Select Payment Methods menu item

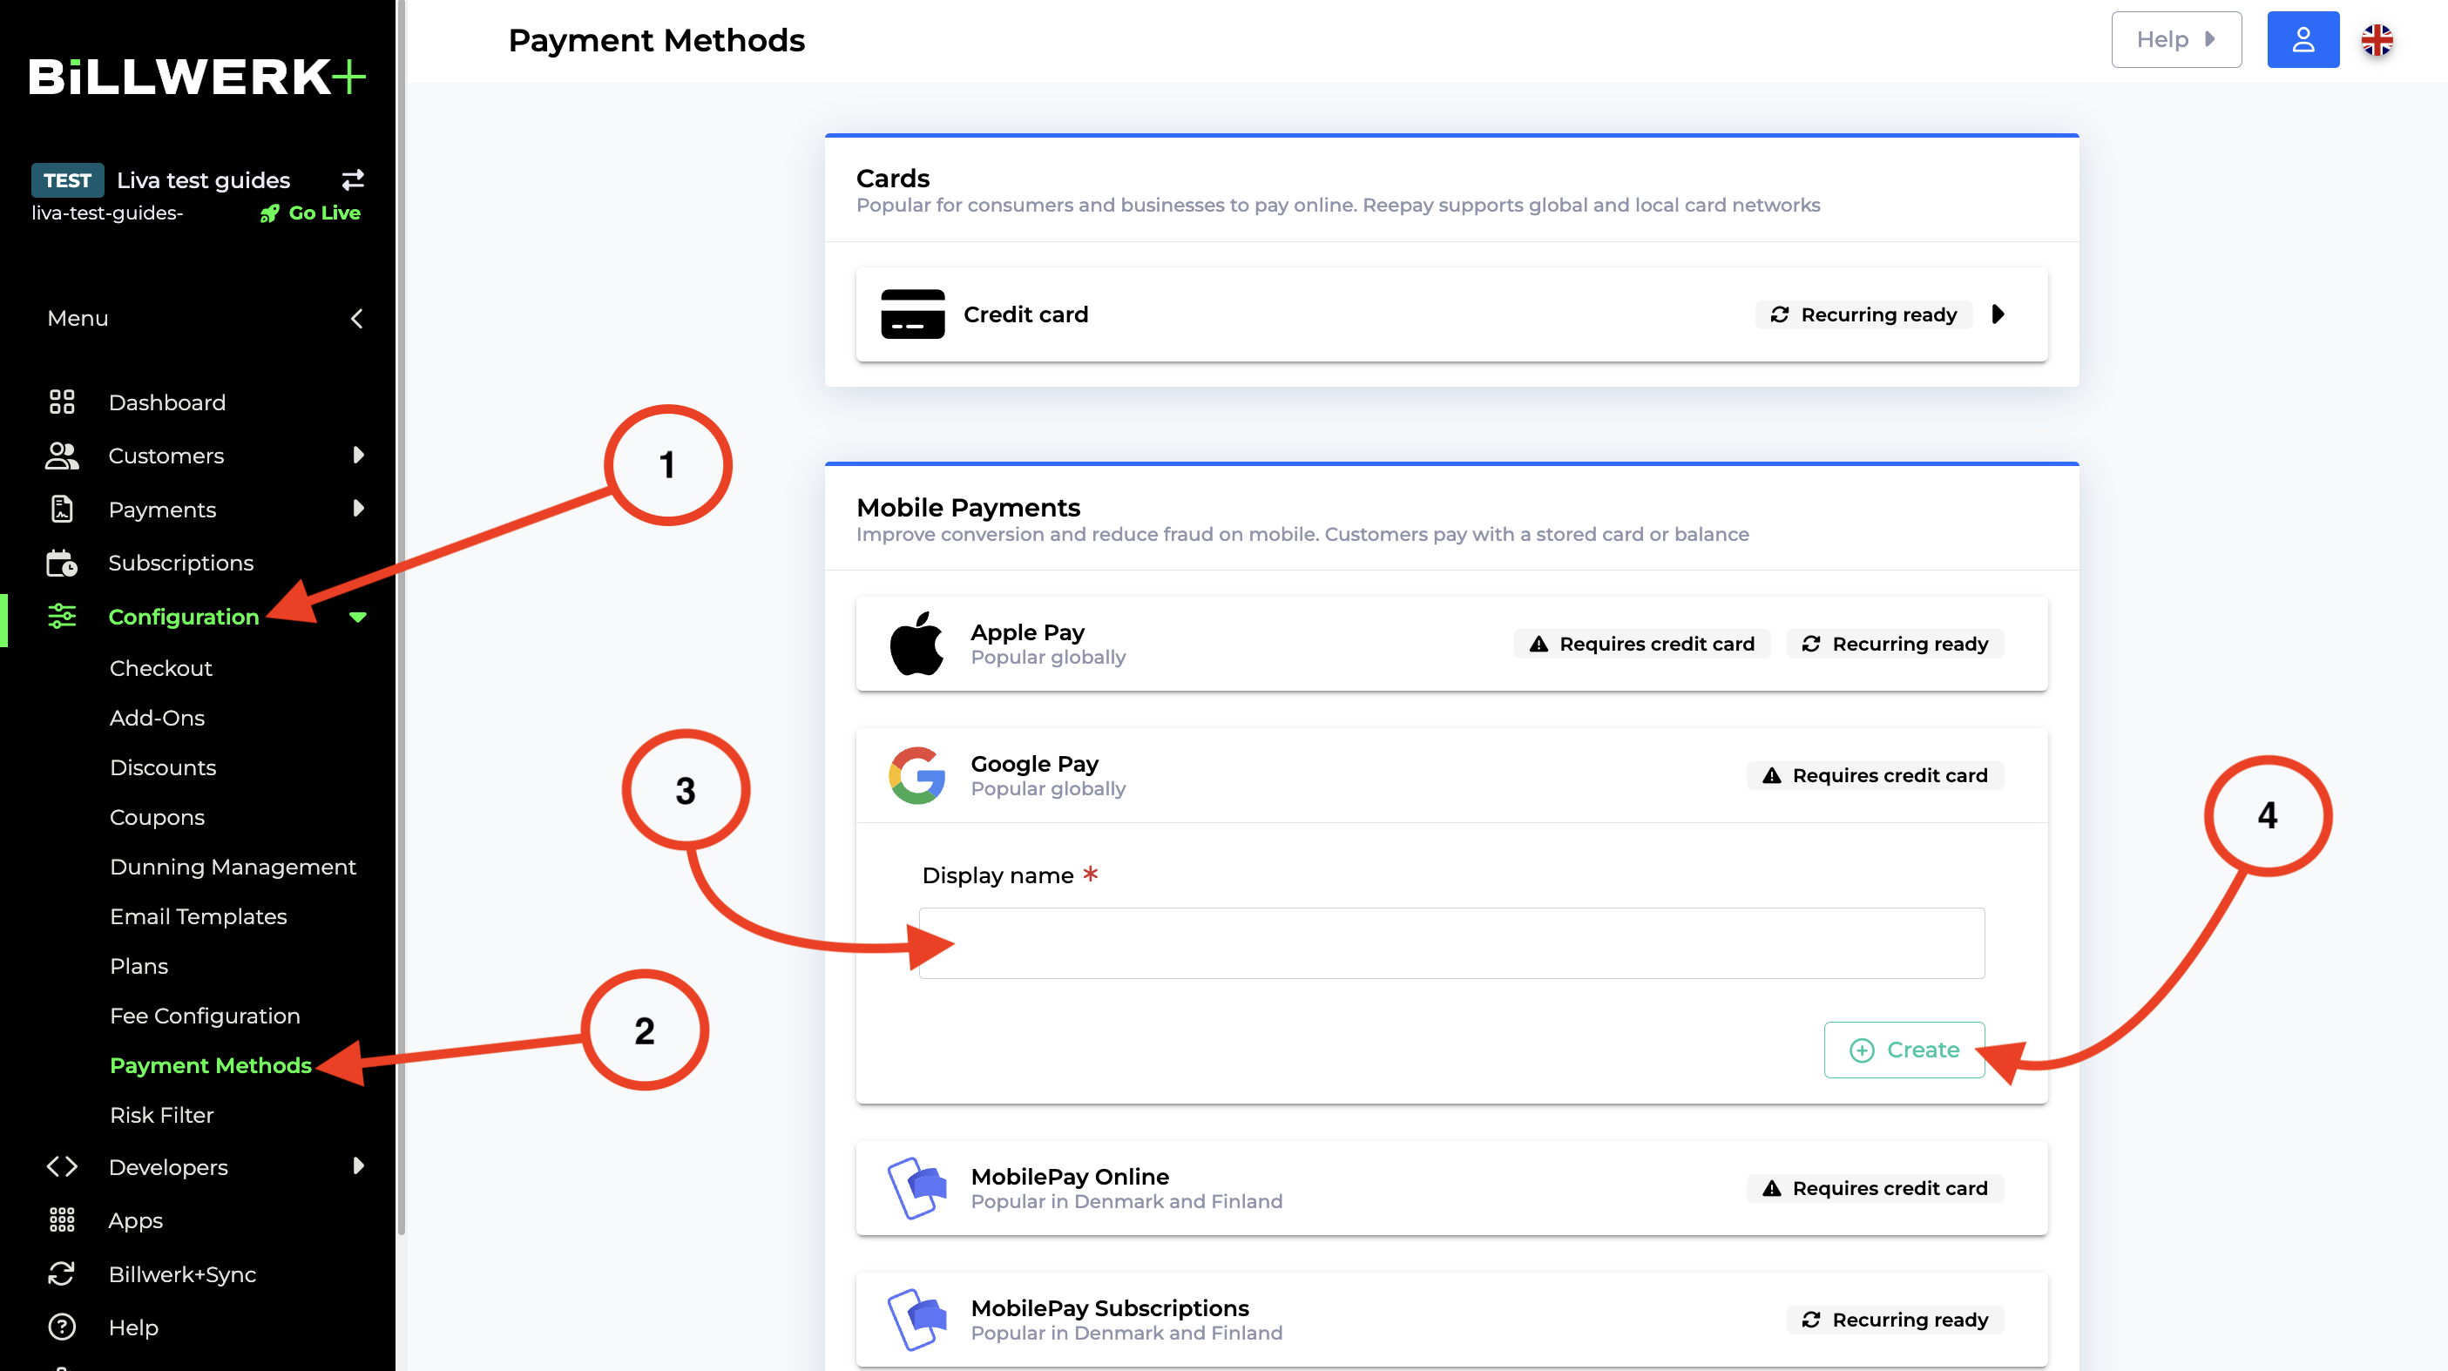(210, 1065)
